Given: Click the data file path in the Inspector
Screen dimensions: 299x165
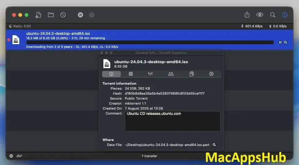Looking at the screenshot, I should click(167, 145).
